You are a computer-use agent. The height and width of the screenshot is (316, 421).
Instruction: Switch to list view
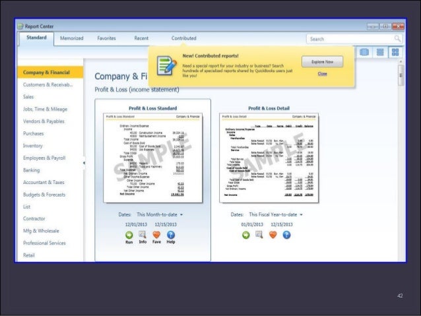tap(380, 52)
